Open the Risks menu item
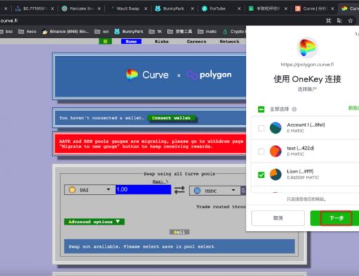 pyautogui.click(x=162, y=41)
